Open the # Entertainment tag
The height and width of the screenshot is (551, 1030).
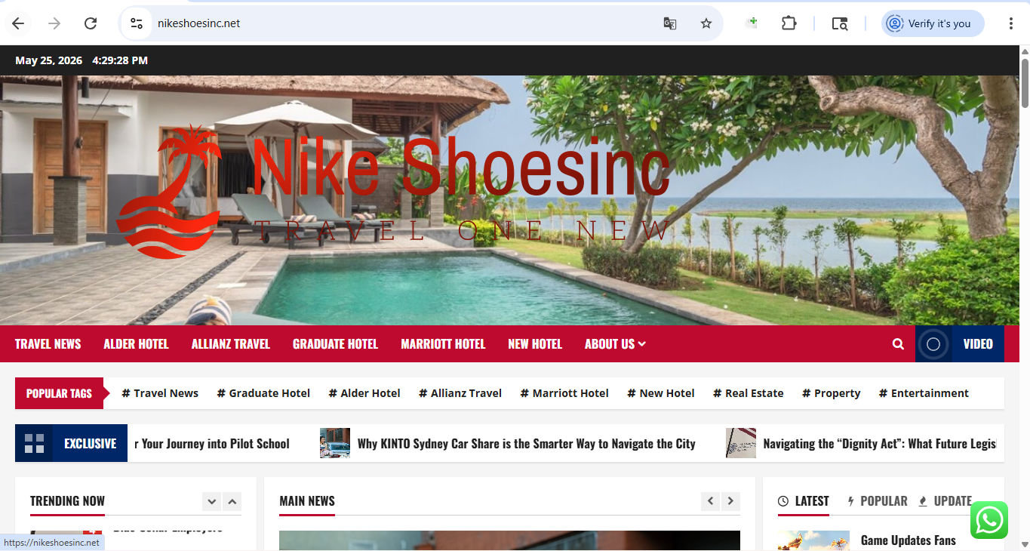coord(924,393)
